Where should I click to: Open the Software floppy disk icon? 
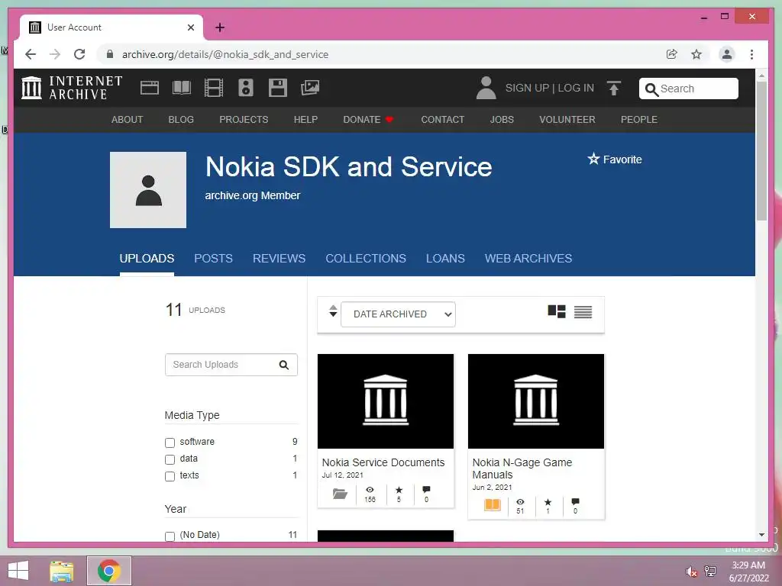point(278,88)
